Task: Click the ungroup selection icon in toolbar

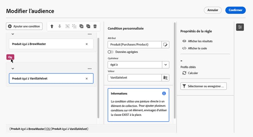Action: point(74,26)
